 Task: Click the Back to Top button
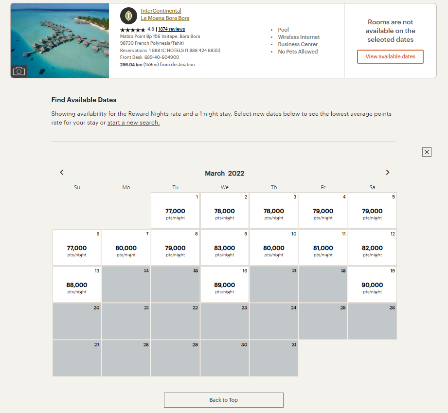pyautogui.click(x=223, y=400)
